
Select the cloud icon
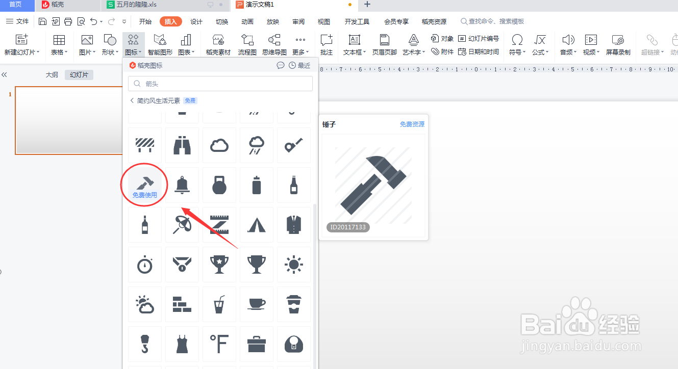pyautogui.click(x=219, y=145)
